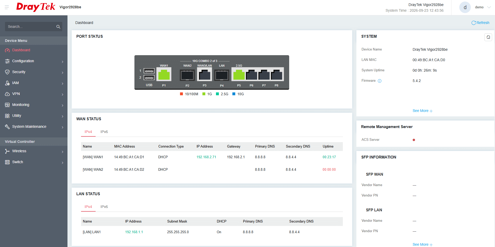Screen dimensions: 495x247
Task: Select IPv6 tab in LAN STATUS
Action: click(104, 207)
